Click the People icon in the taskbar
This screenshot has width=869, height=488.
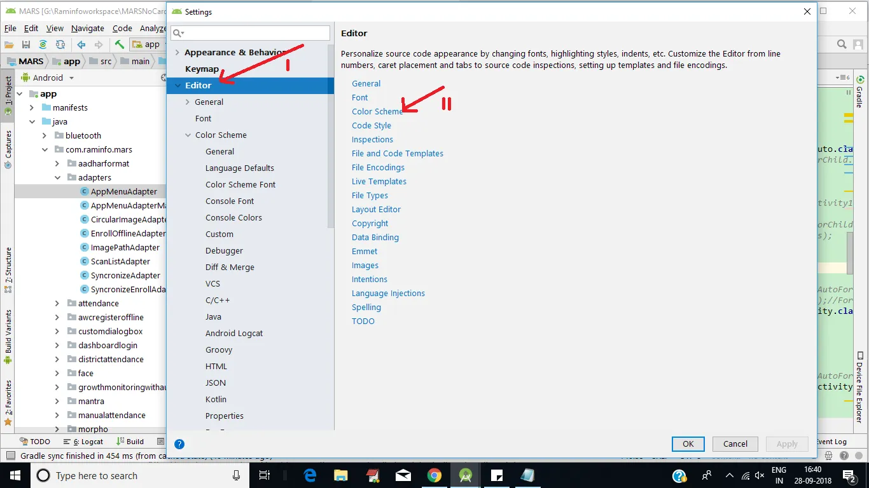pyautogui.click(x=707, y=475)
